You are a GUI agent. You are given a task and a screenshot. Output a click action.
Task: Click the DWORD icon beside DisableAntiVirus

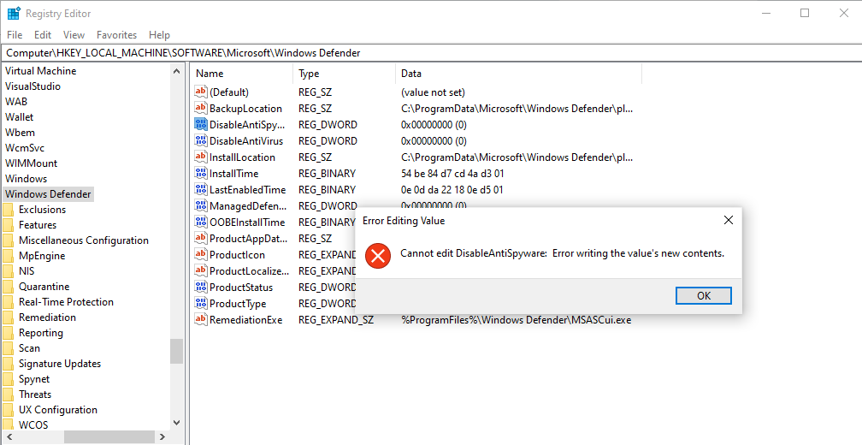coord(201,141)
